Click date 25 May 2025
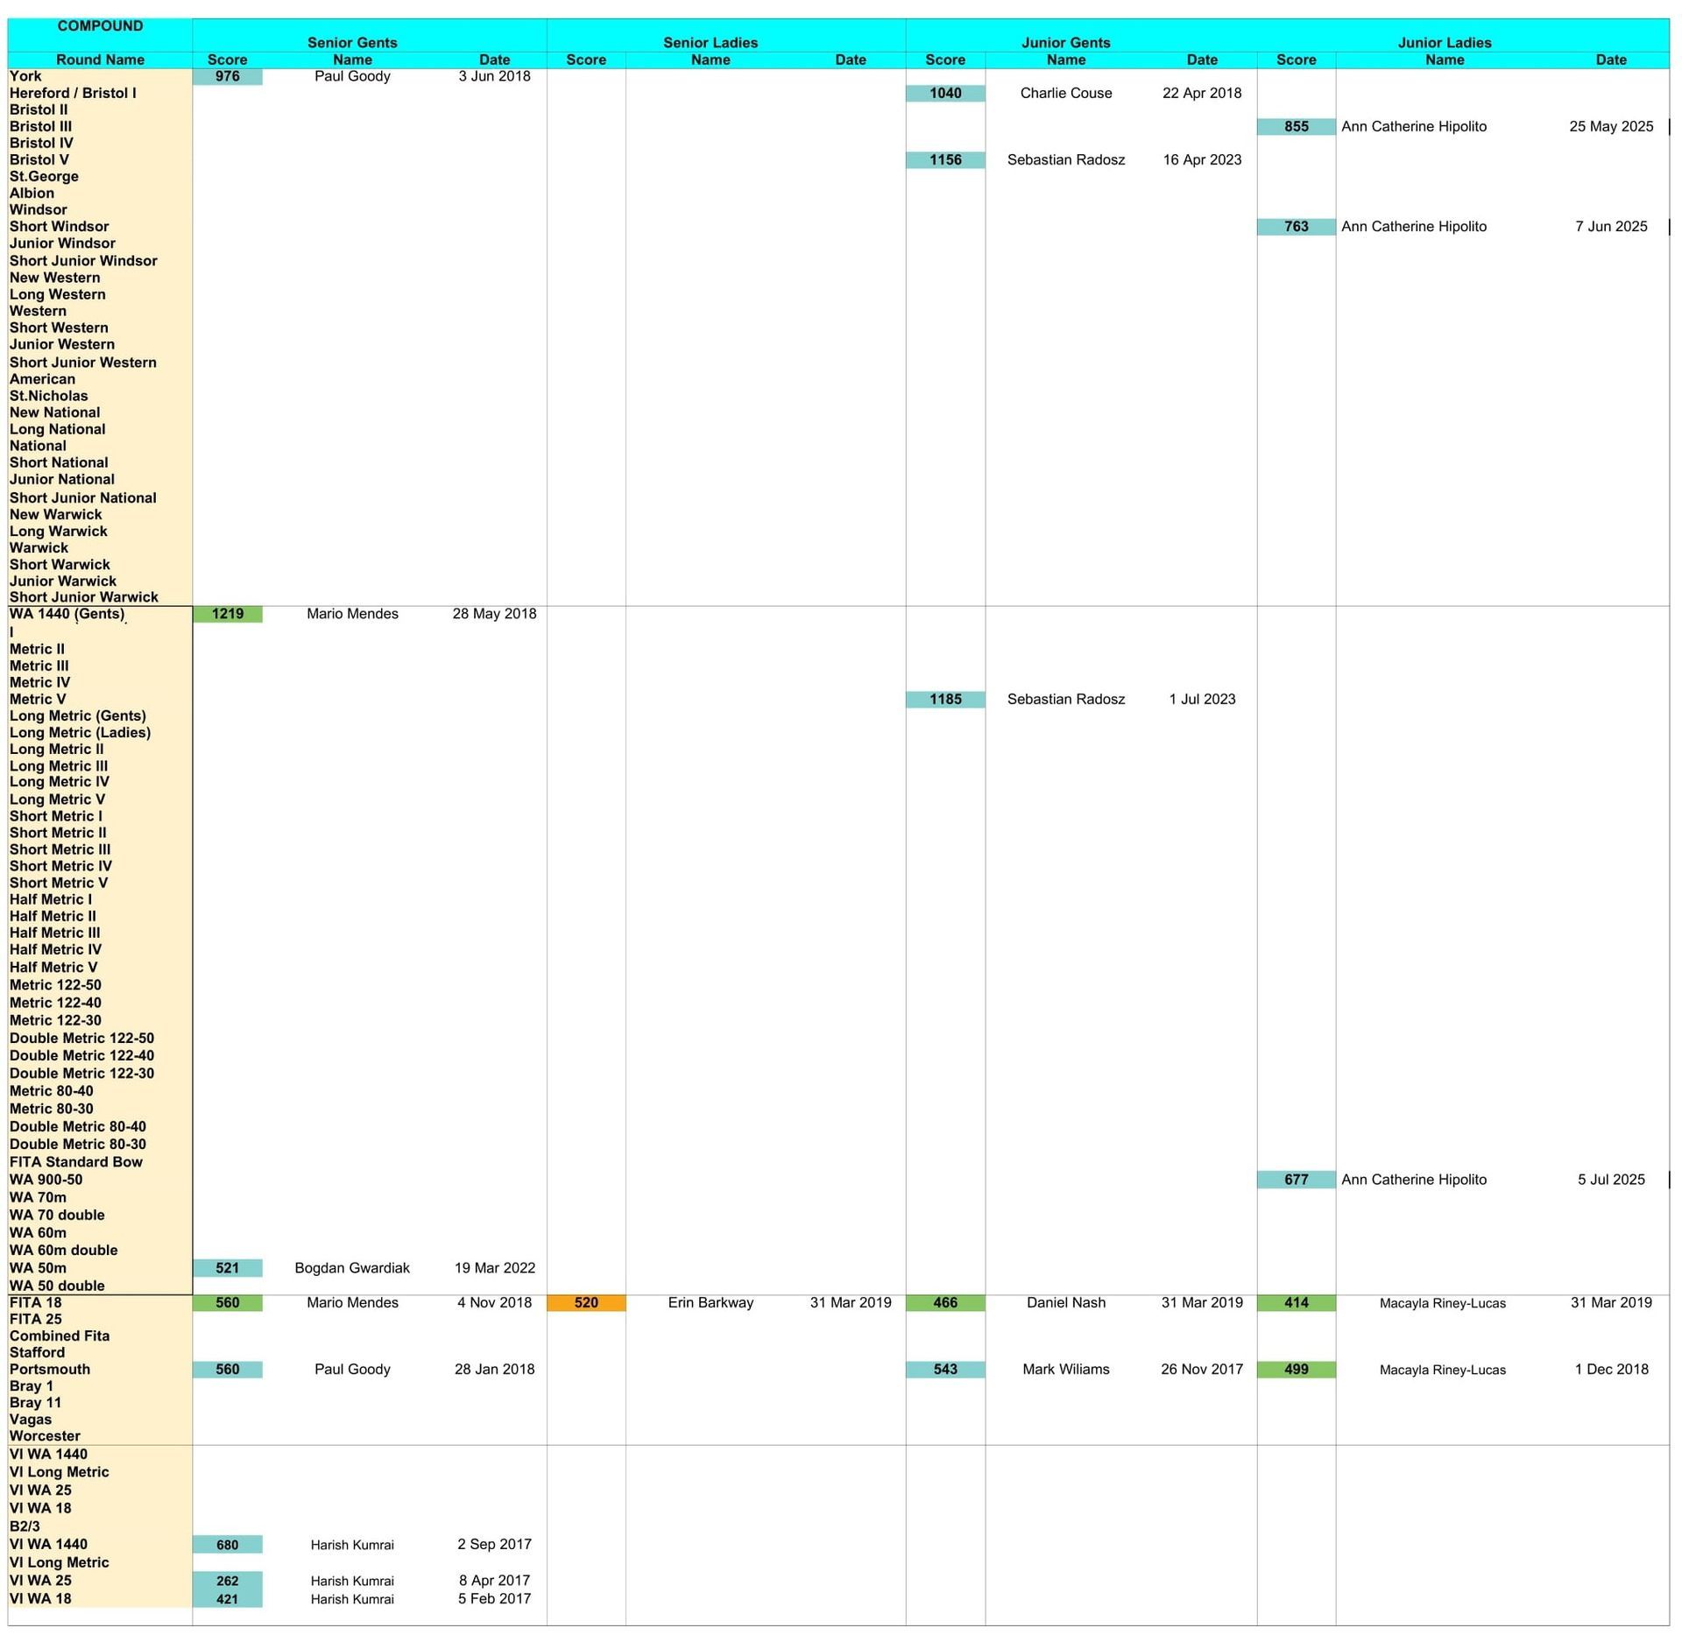Screen dimensions: 1682x1642 [1611, 126]
